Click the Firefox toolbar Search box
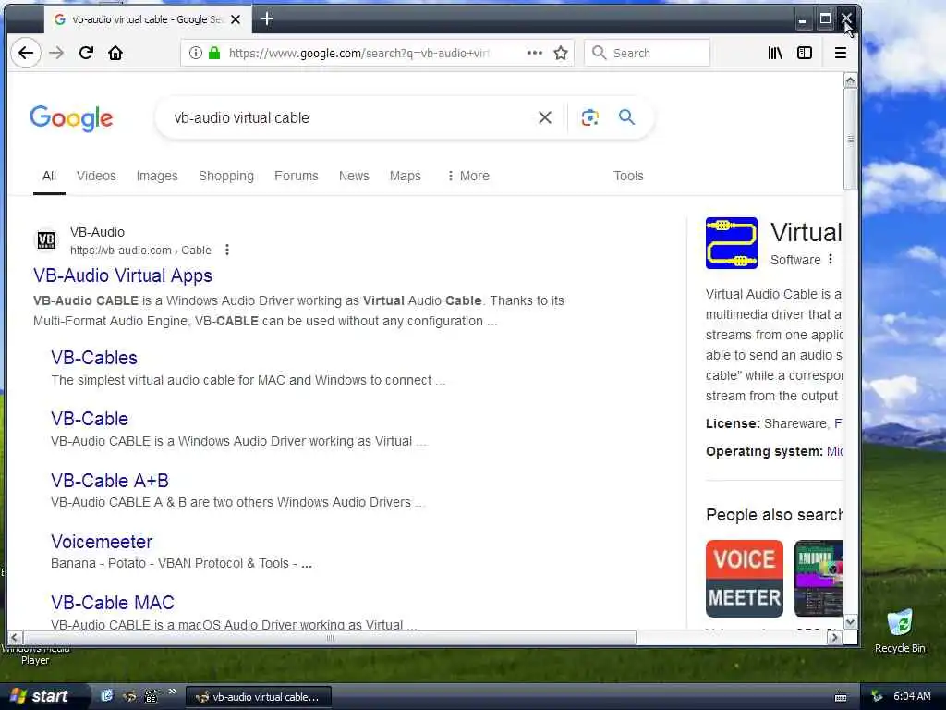Viewport: 946px width, 710px height. [647, 53]
